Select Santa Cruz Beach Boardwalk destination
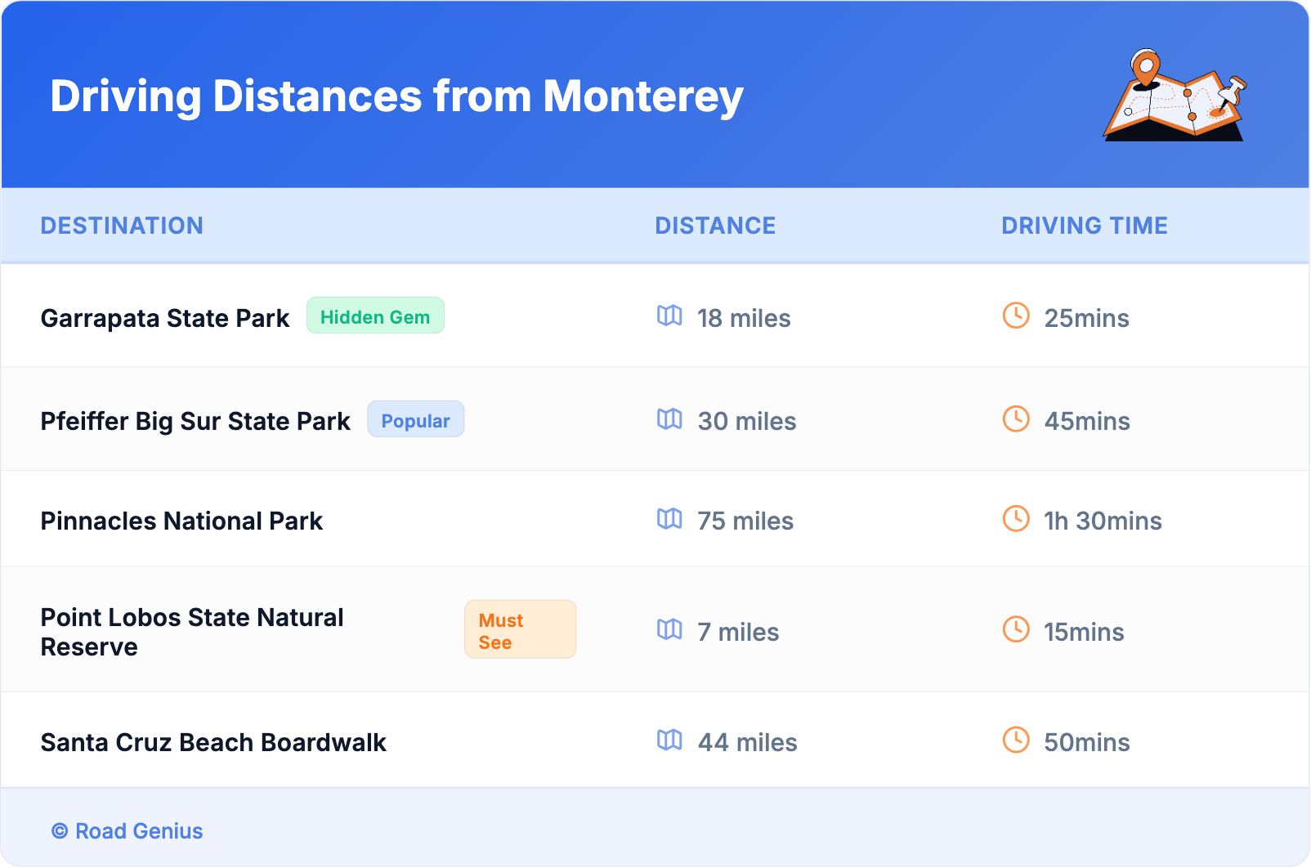This screenshot has height=868, width=1311. point(213,743)
